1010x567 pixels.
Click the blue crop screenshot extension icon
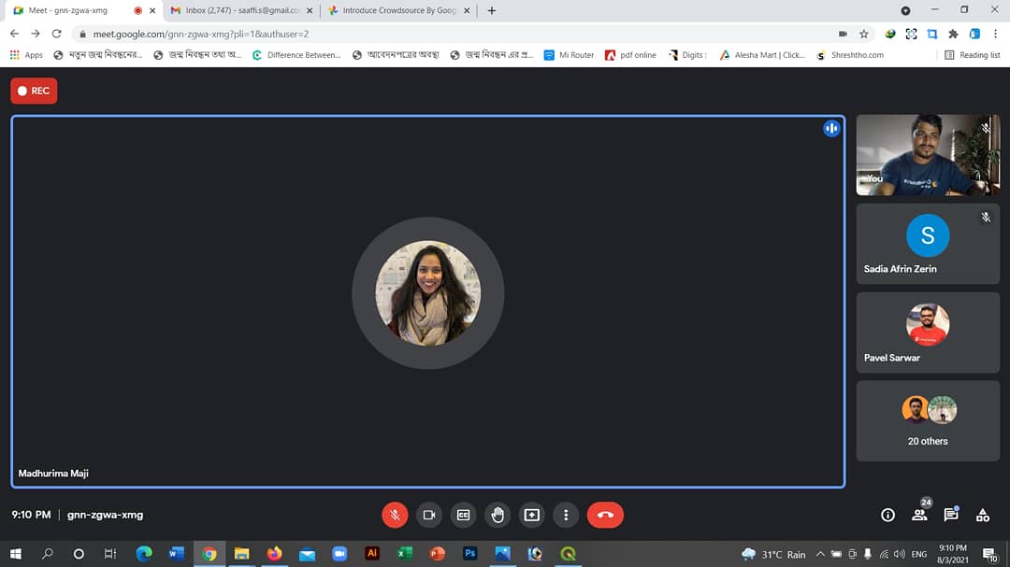tap(932, 34)
